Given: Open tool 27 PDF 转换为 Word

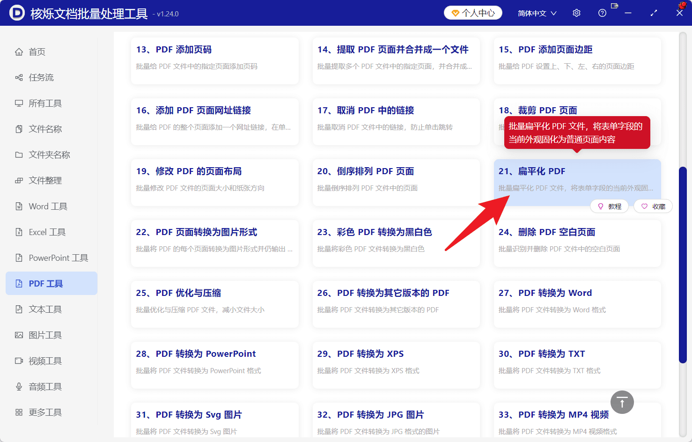Looking at the screenshot, I should pyautogui.click(x=577, y=304).
